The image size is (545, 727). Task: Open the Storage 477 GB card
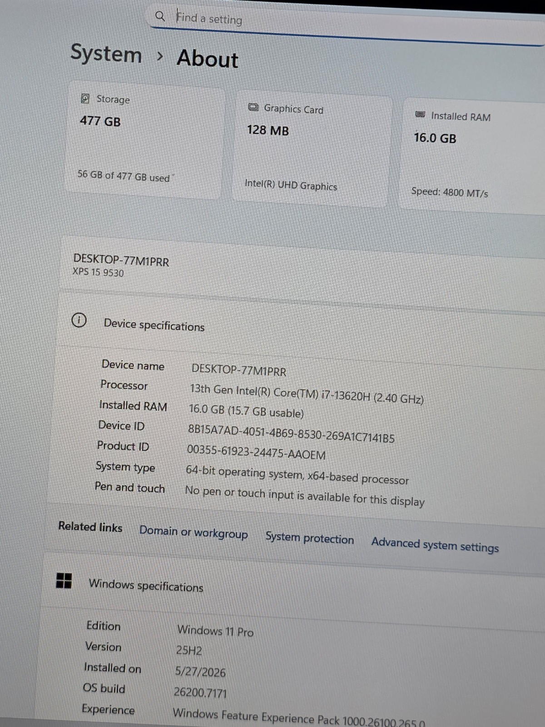tap(145, 140)
